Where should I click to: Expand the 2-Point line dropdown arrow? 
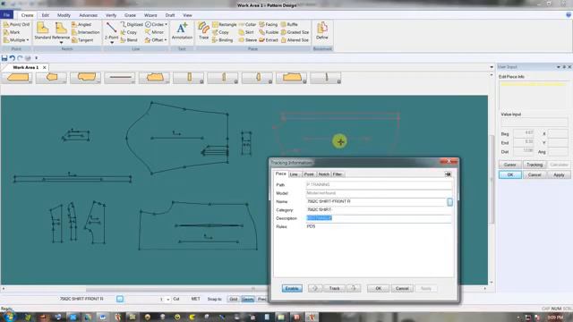point(111,43)
